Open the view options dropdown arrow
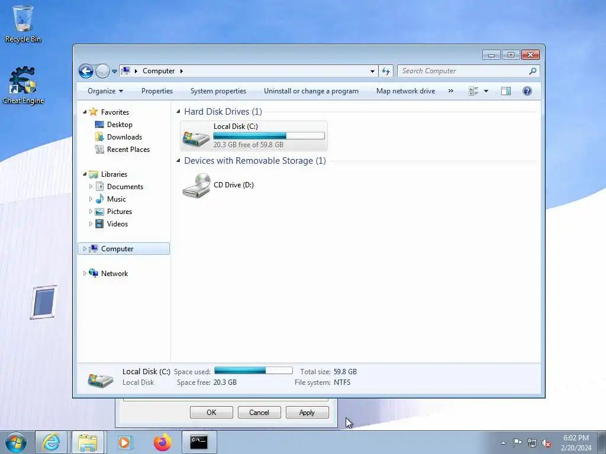 click(486, 91)
